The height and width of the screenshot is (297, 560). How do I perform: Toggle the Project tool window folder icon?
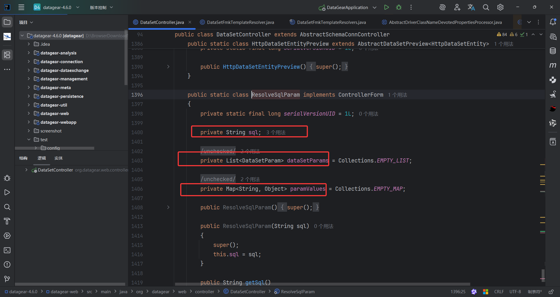coord(7,22)
